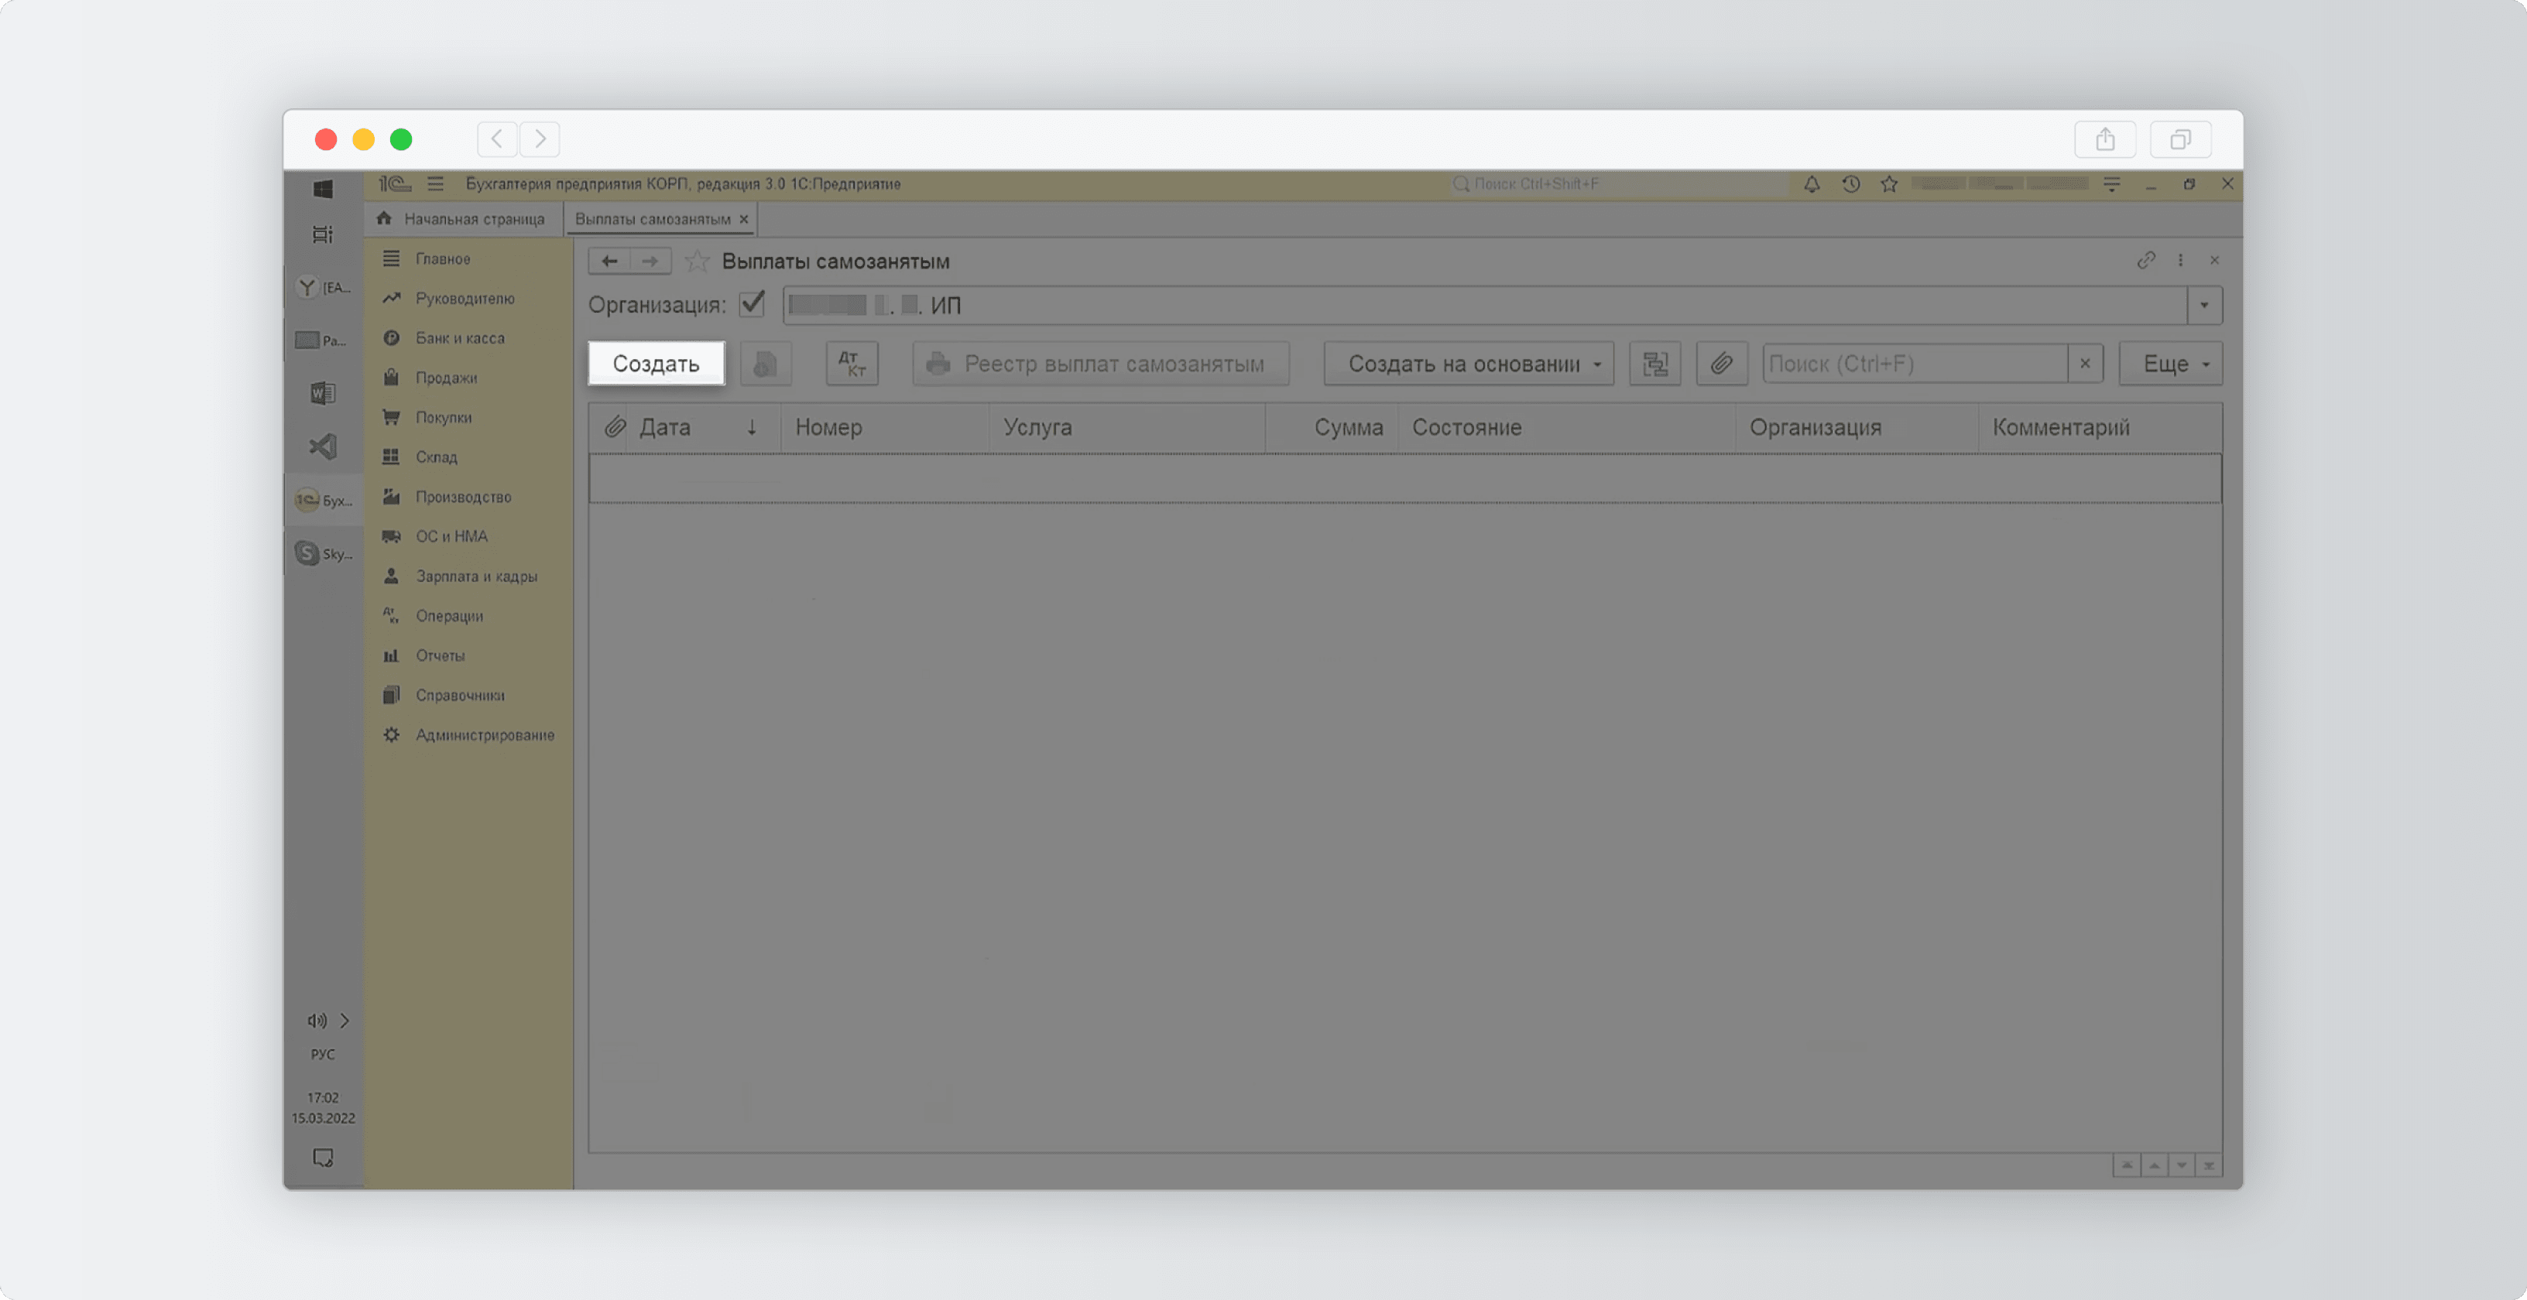Switch input language РУС indicator
Image resolution: width=2527 pixels, height=1300 pixels.
(x=323, y=1054)
